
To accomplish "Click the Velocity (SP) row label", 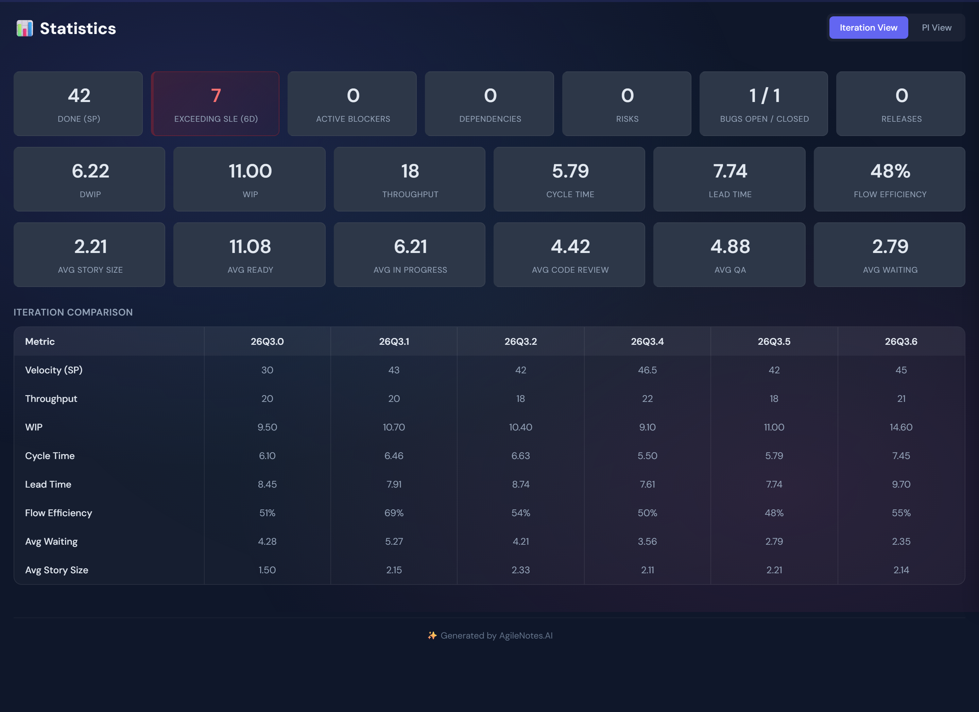I will [53, 370].
